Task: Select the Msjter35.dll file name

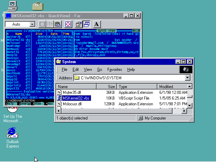Action: (x=72, y=92)
